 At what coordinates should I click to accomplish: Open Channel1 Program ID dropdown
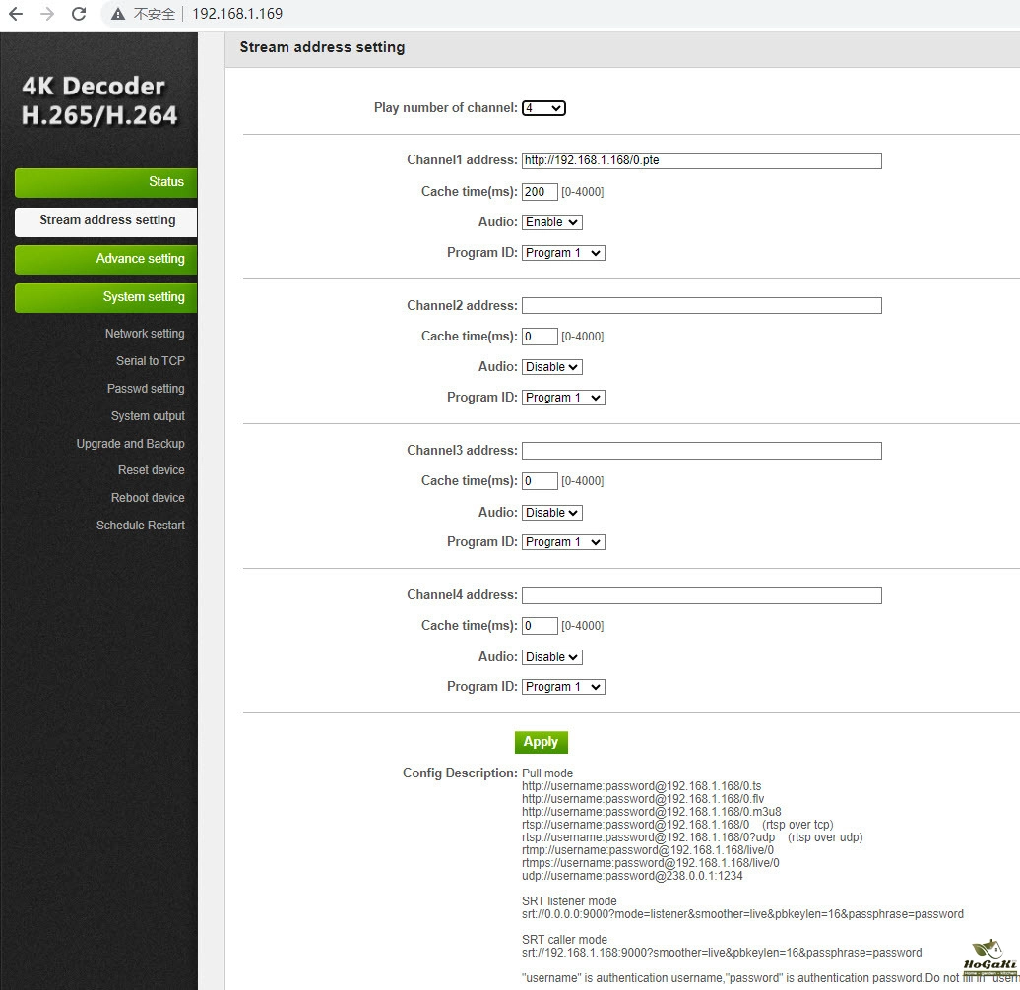tap(563, 253)
